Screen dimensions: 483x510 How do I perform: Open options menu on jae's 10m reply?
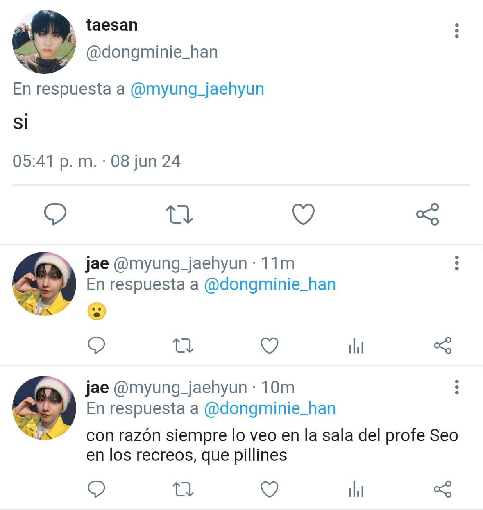tap(457, 387)
